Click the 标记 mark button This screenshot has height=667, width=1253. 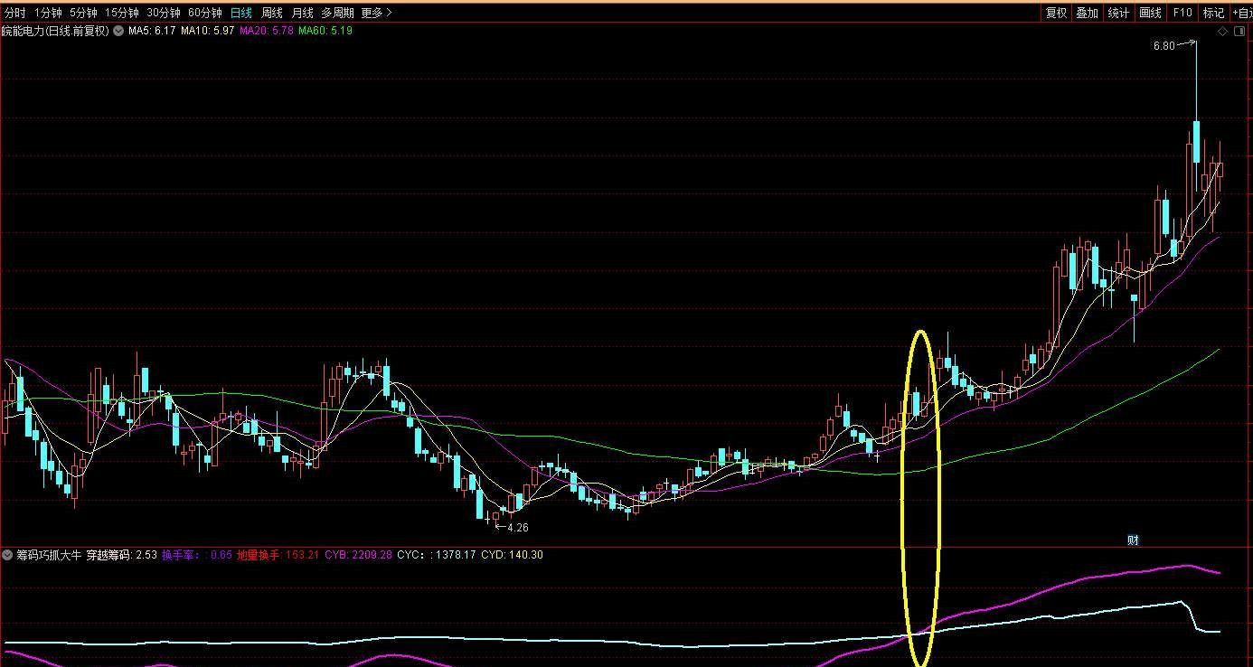point(1212,13)
